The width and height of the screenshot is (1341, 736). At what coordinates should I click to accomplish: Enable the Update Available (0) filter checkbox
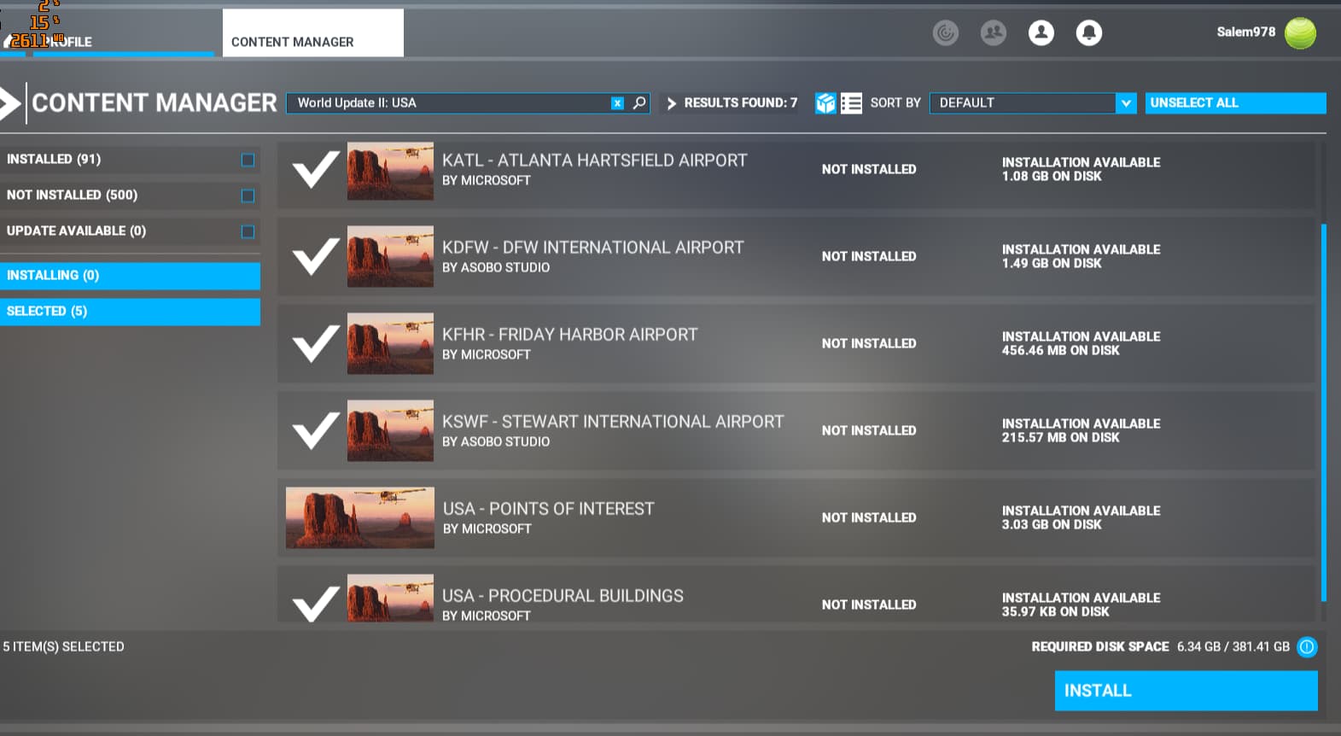248,231
